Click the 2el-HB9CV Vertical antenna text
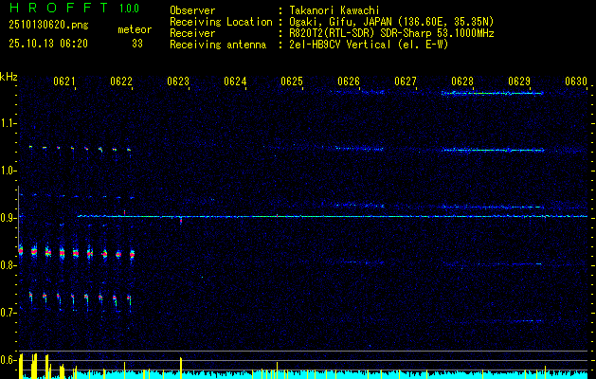 click(x=369, y=45)
